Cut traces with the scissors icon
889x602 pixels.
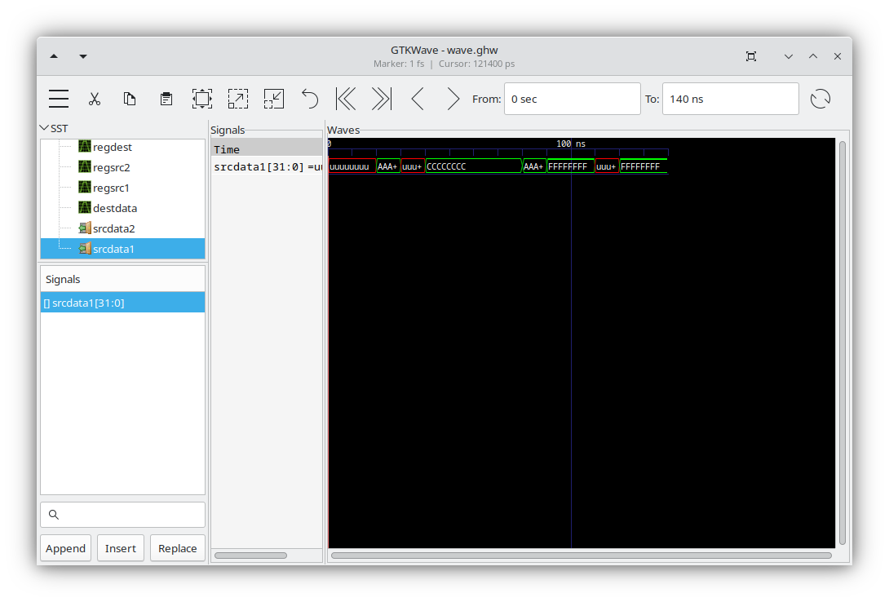click(95, 99)
